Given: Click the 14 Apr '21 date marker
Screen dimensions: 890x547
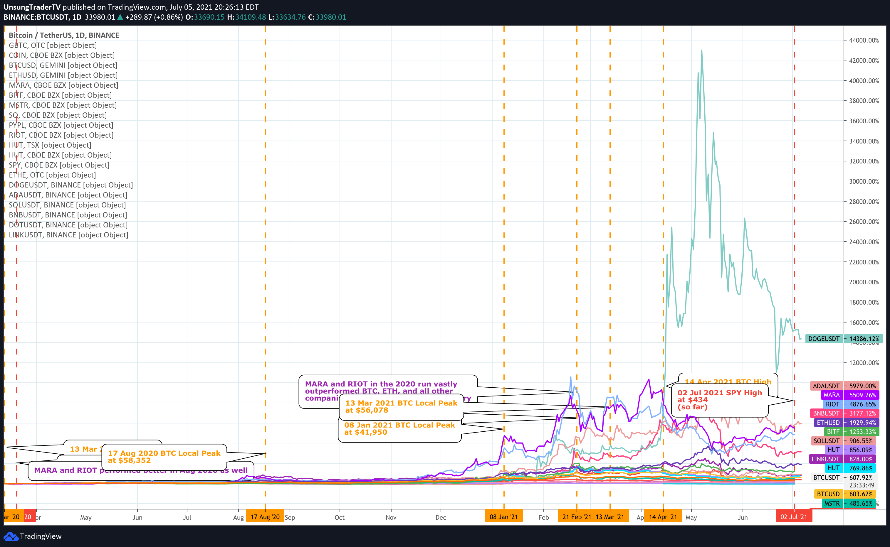Looking at the screenshot, I should (x=663, y=516).
